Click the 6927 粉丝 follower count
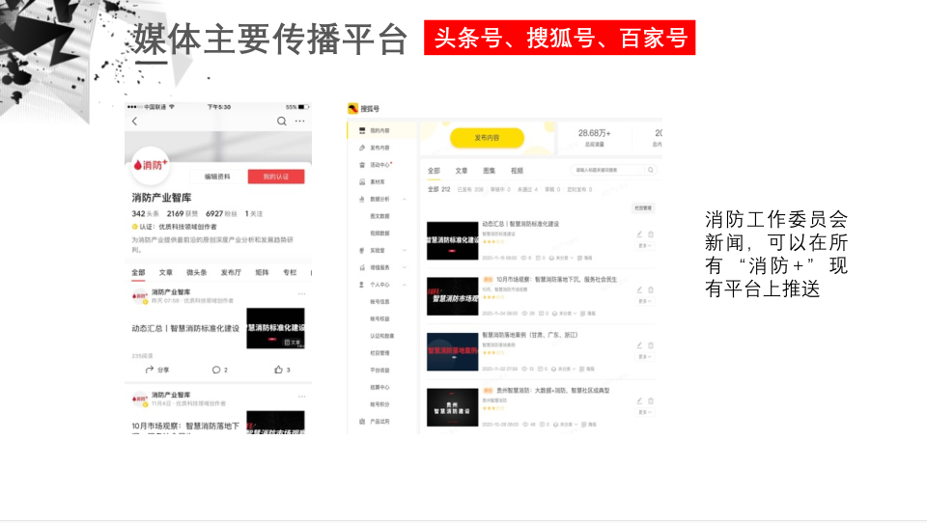The width and height of the screenshot is (927, 523). click(221, 214)
